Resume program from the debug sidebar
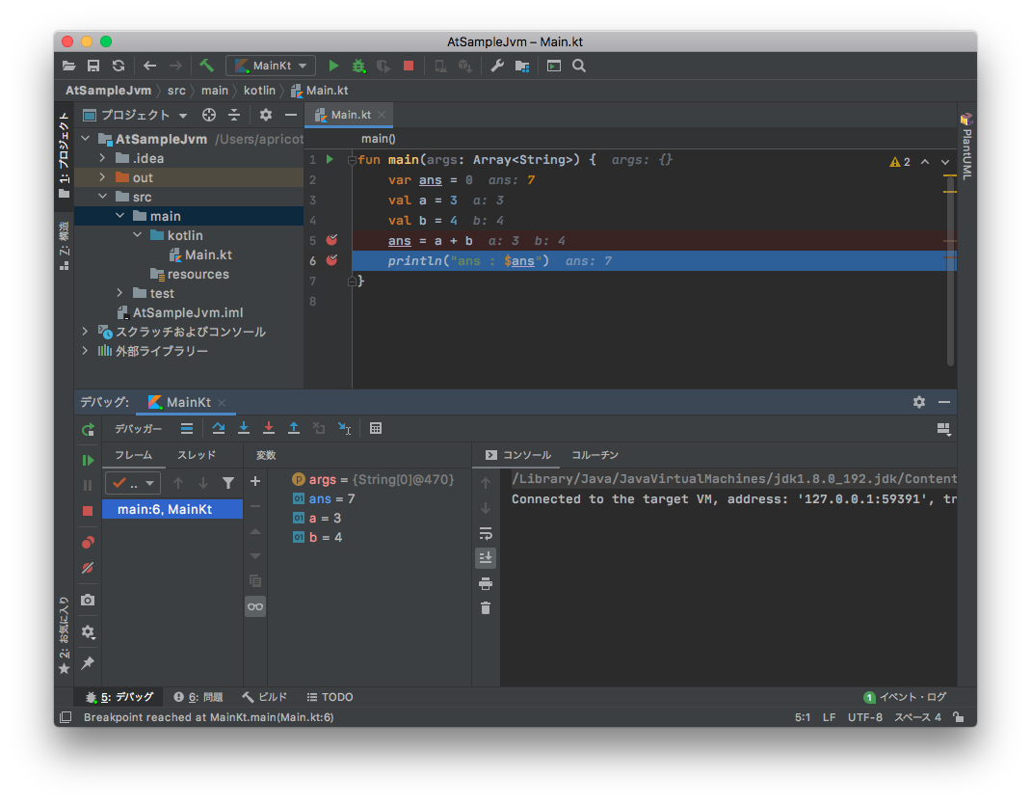This screenshot has width=1031, height=804. point(88,461)
